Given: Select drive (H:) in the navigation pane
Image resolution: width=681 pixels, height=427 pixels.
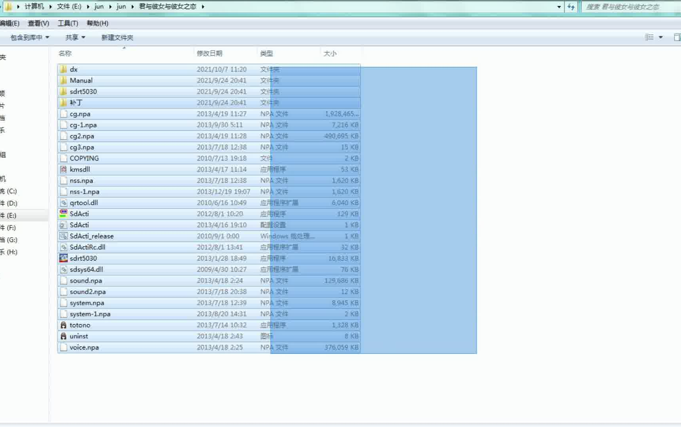Looking at the screenshot, I should click(9, 252).
